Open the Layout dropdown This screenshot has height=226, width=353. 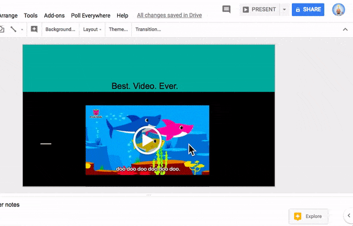click(92, 29)
